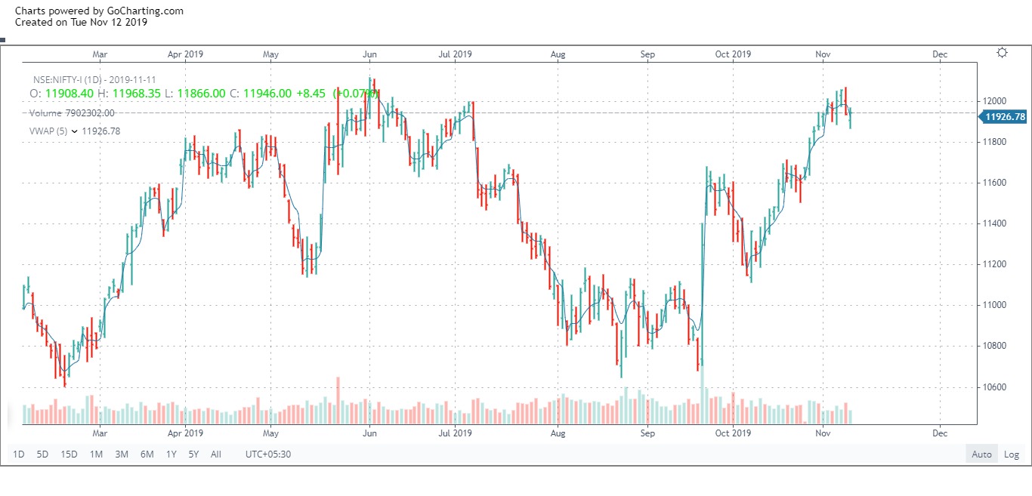Click the VWAP value 11926.78 readout
This screenshot has width=1032, height=496.
[102, 131]
